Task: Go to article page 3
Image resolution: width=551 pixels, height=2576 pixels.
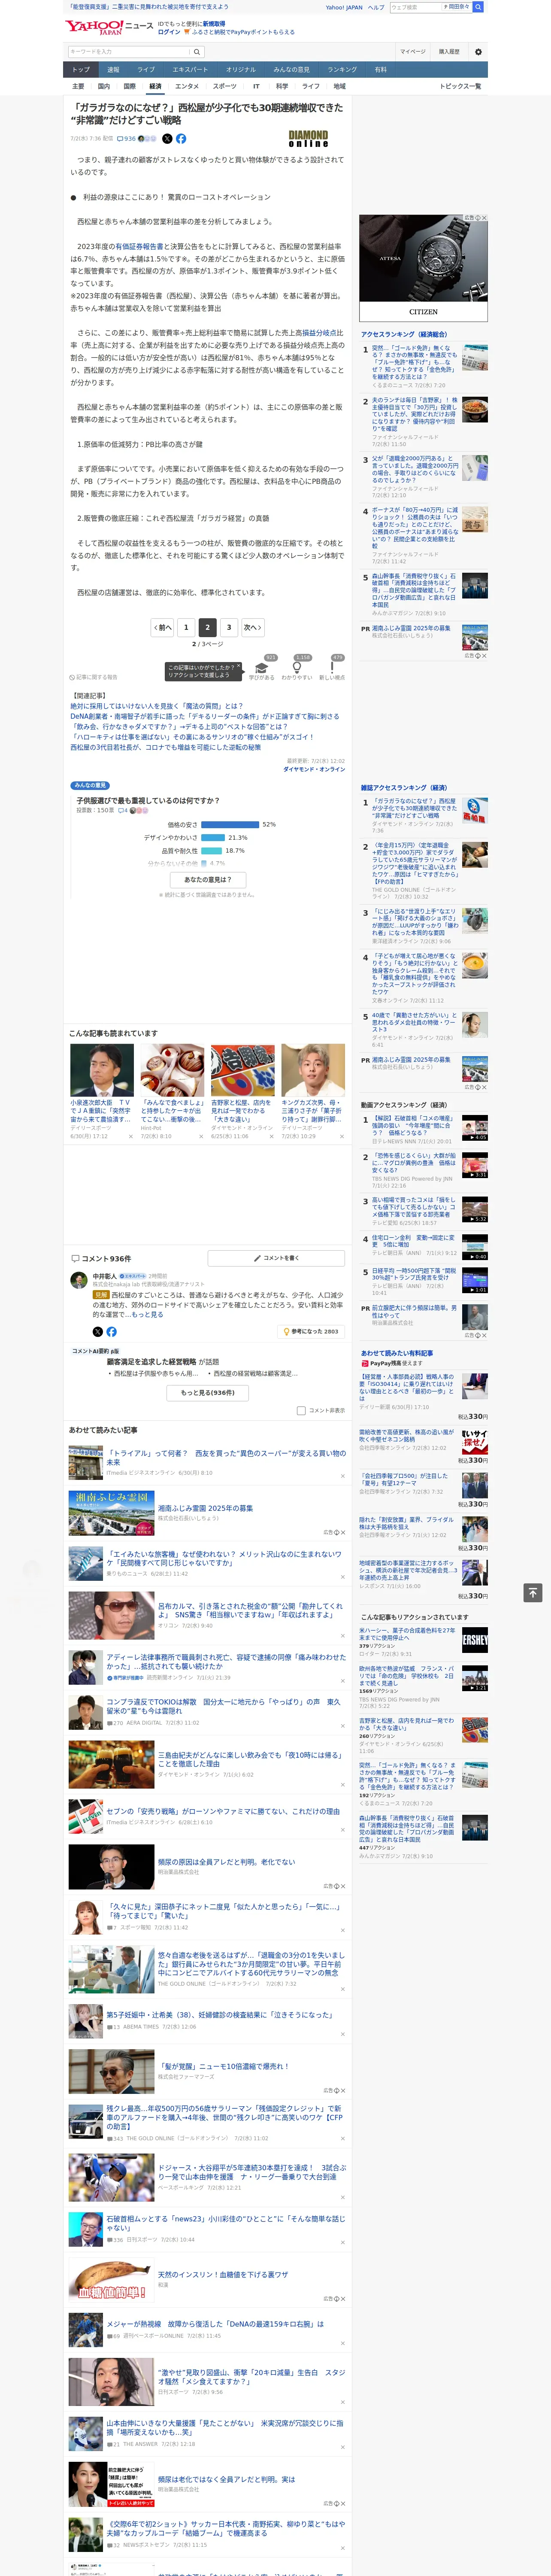Action: point(229,628)
